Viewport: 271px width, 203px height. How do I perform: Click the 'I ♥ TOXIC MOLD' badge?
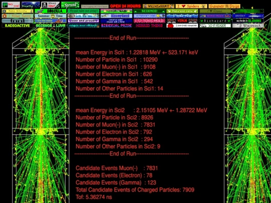[150, 21]
